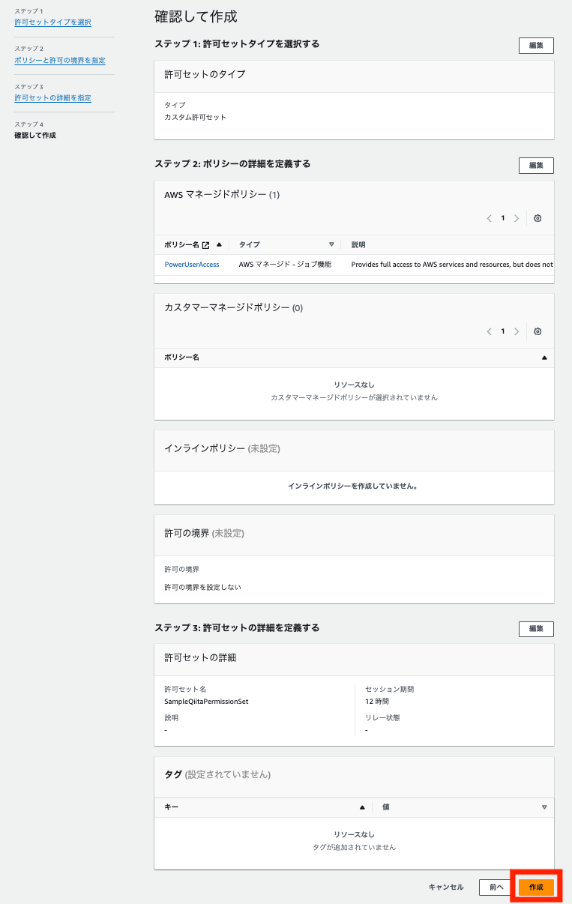This screenshot has height=904, width=572.
Task: Sort tags by 値 column arrow
Action: click(x=544, y=807)
